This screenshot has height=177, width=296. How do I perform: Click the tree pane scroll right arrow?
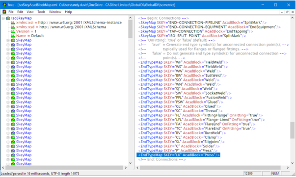point(126,167)
